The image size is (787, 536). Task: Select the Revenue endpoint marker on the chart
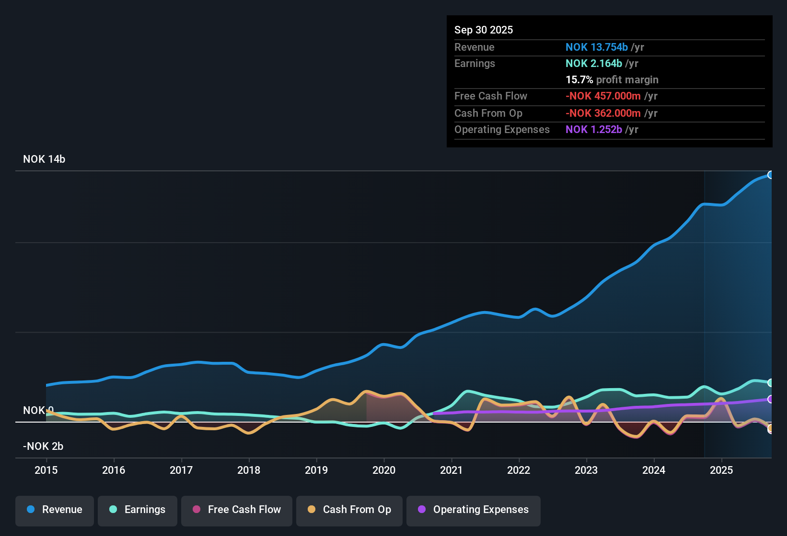(771, 175)
